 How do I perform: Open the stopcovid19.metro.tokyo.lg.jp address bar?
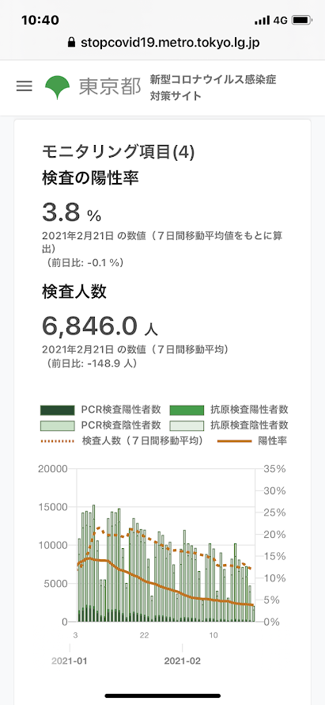(x=163, y=42)
